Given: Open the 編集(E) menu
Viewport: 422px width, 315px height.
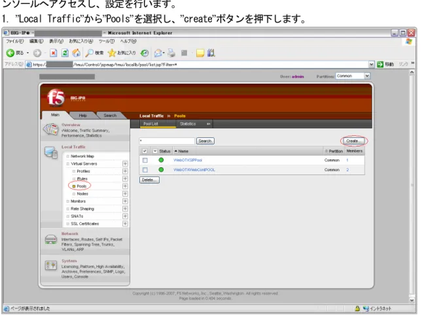Looking at the screenshot, I should click(36, 41).
